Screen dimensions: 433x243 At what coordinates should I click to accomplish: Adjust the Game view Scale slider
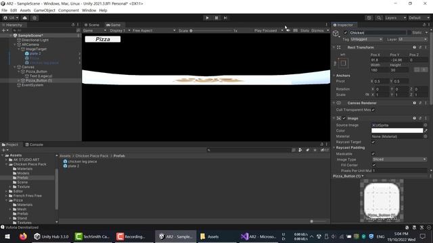pyautogui.click(x=211, y=30)
